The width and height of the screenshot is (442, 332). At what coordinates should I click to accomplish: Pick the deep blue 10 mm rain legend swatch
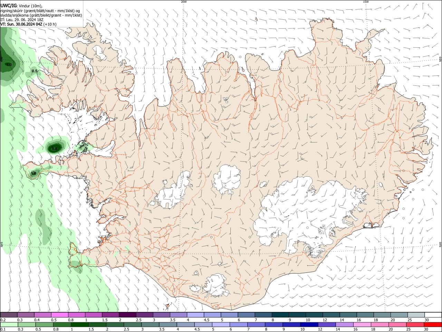point(308,325)
